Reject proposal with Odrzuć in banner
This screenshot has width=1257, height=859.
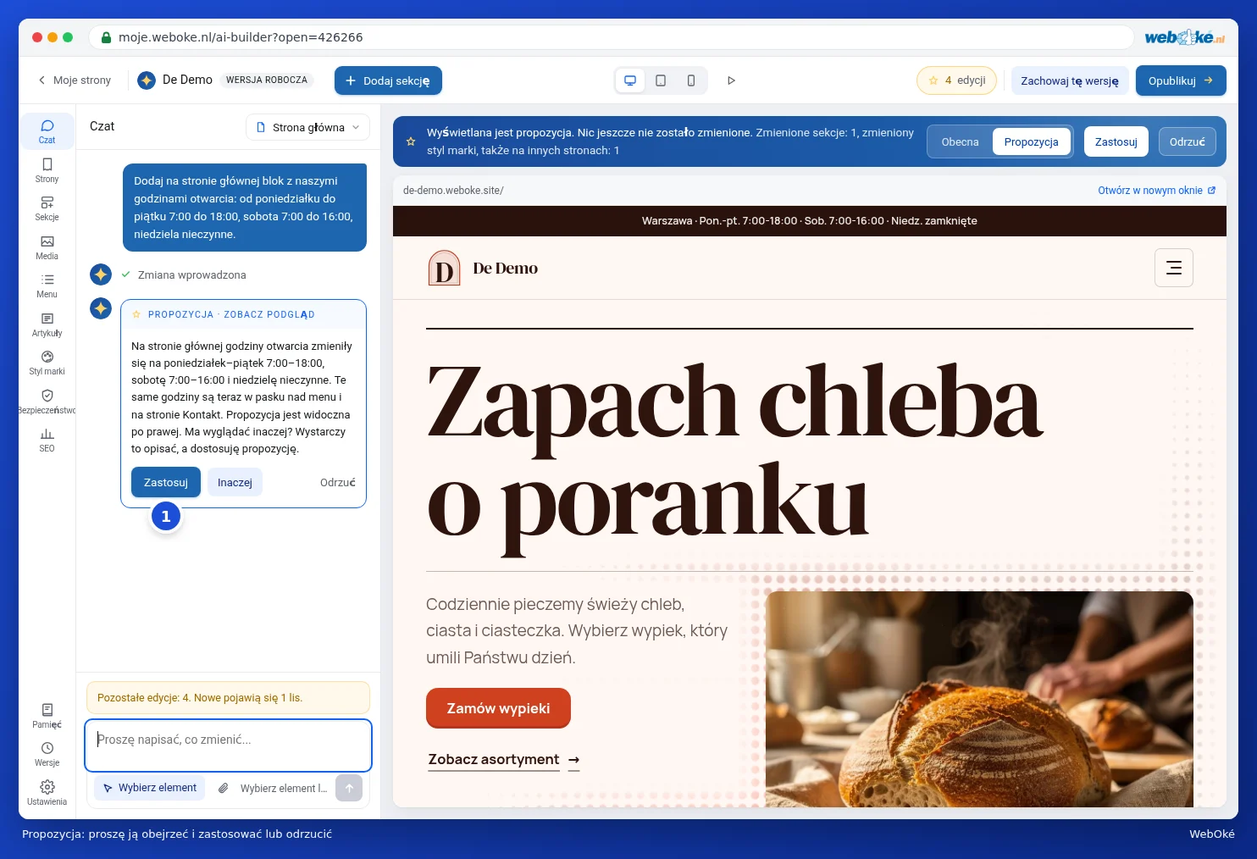pos(1187,141)
